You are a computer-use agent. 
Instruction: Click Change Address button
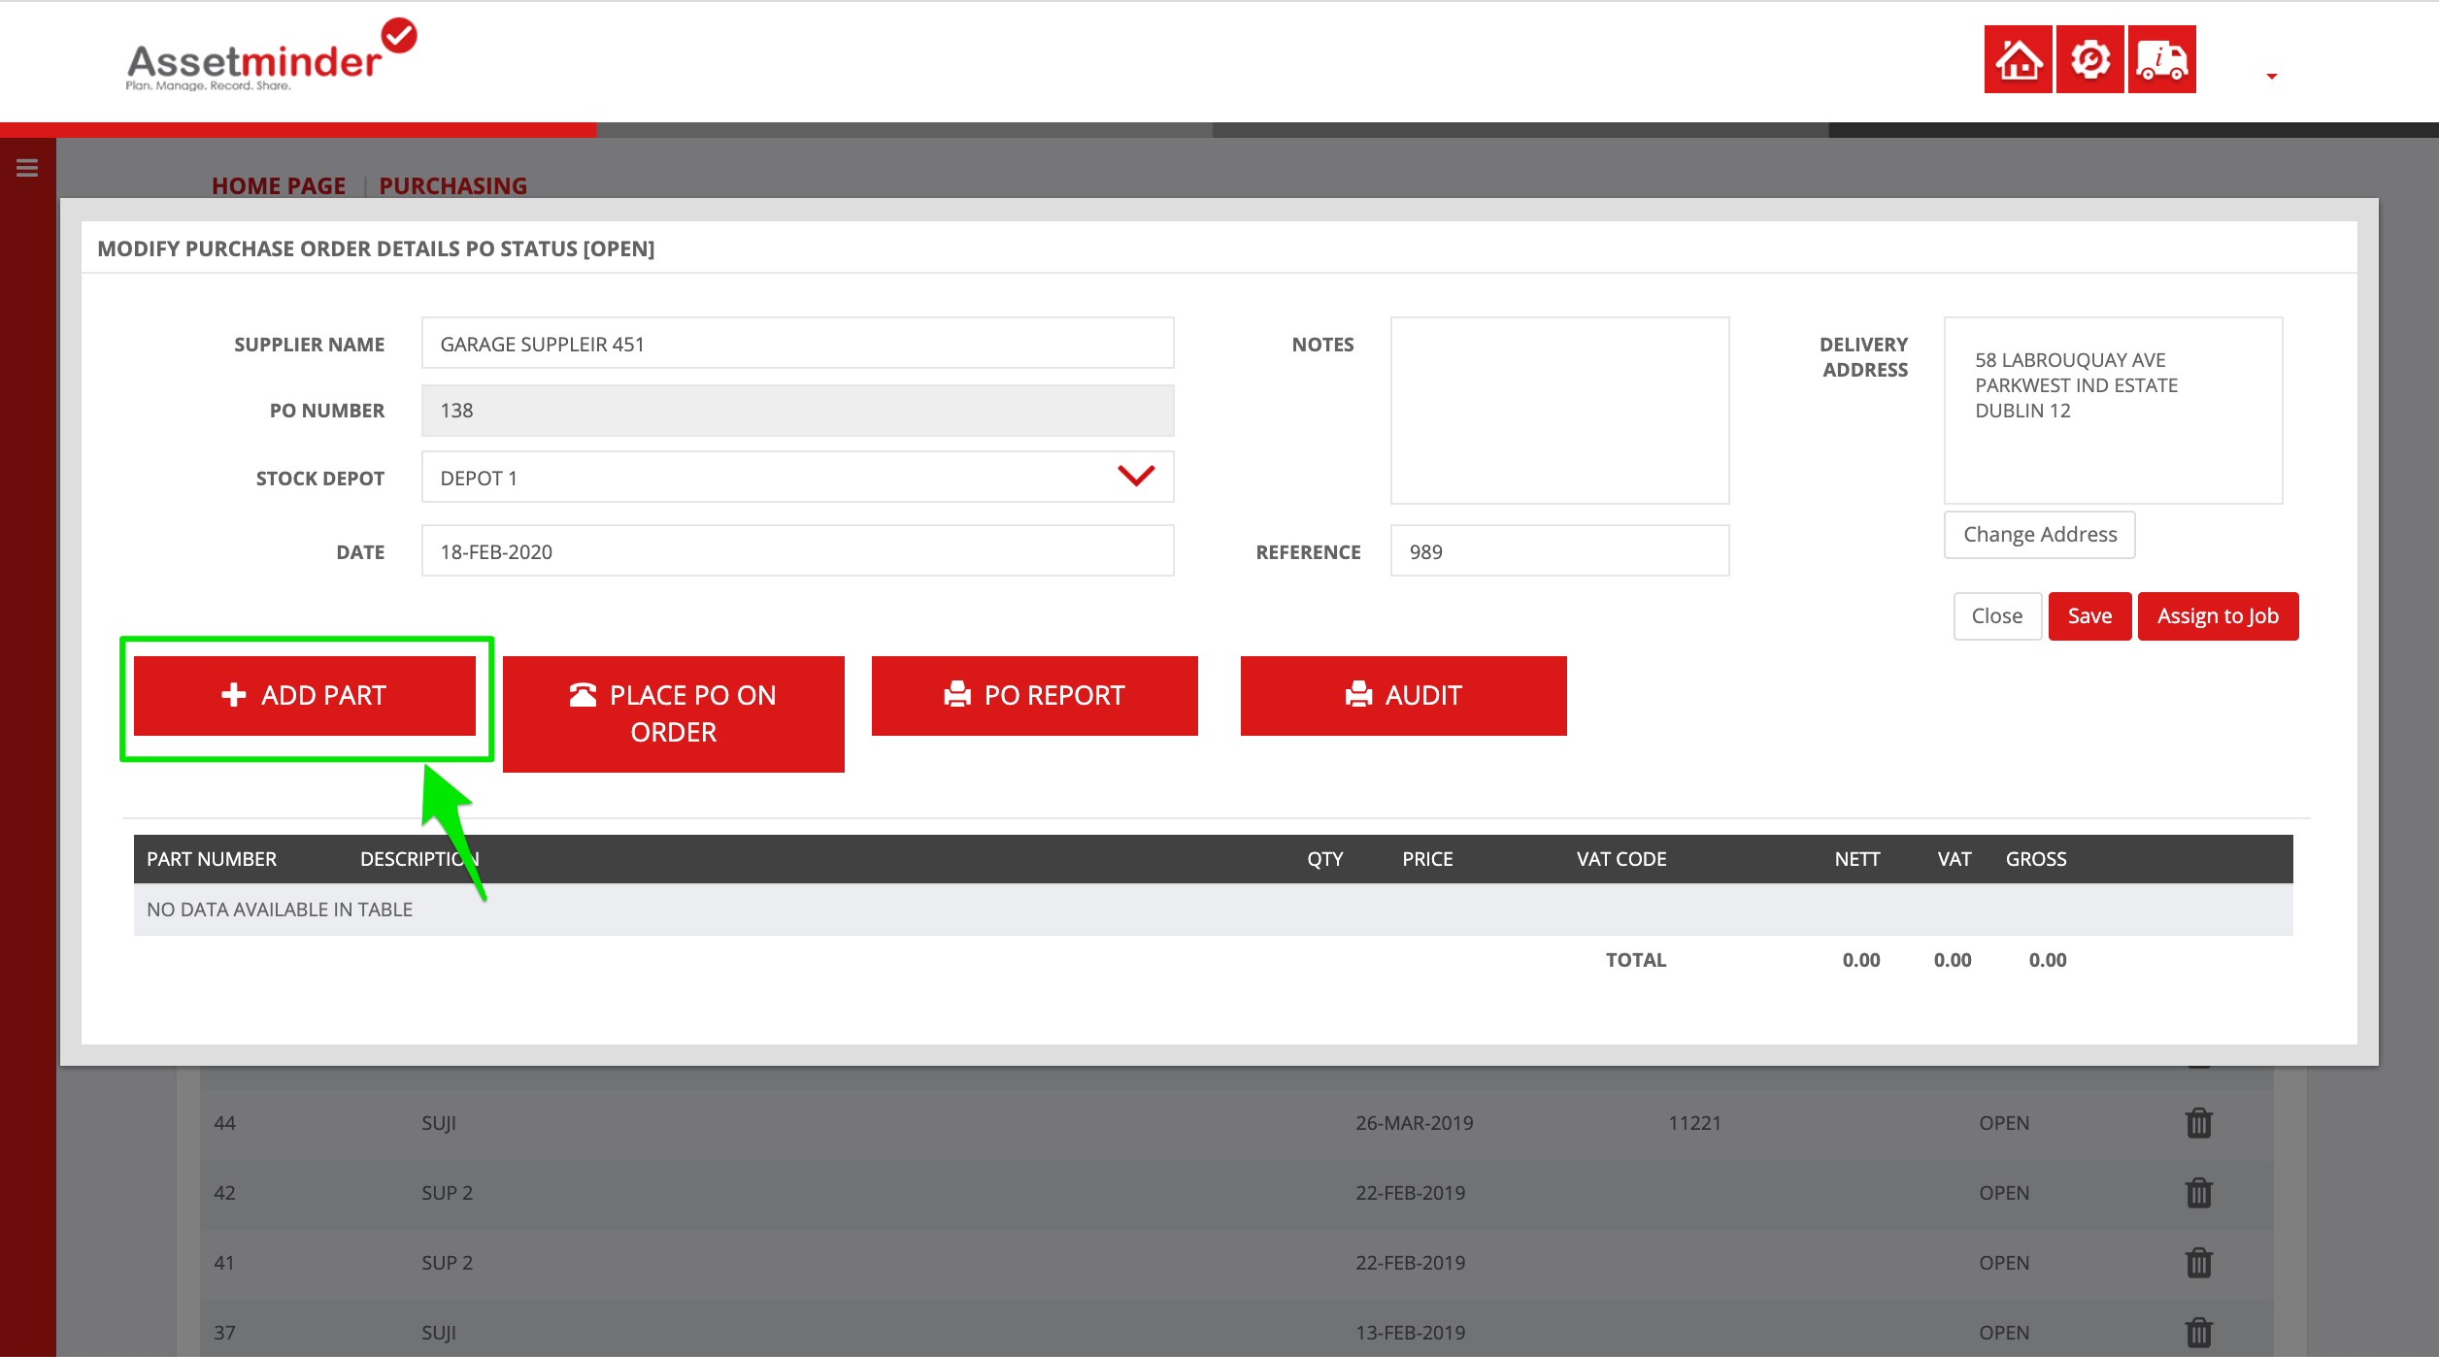point(2039,535)
